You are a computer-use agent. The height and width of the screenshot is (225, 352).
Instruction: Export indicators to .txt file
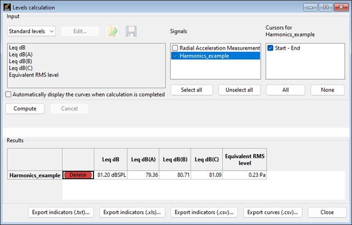point(61,212)
